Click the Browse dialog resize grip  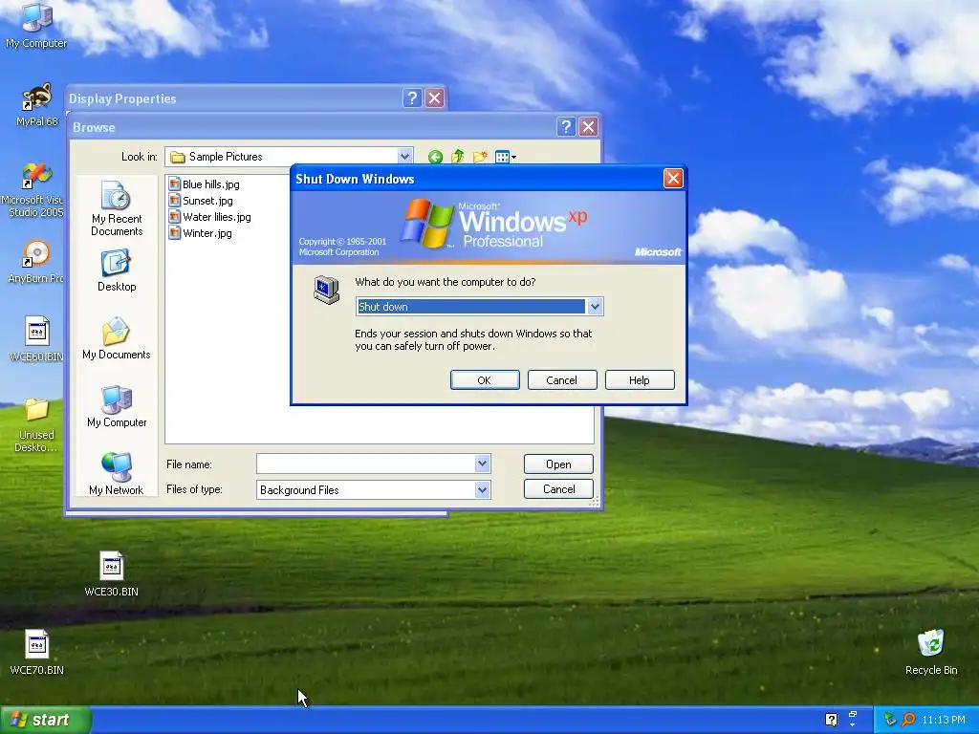(594, 501)
